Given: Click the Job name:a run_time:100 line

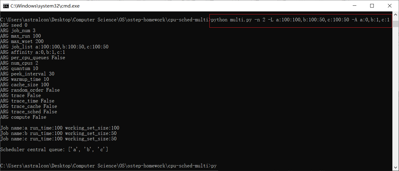Looking at the screenshot, I should pyautogui.click(x=60, y=128).
